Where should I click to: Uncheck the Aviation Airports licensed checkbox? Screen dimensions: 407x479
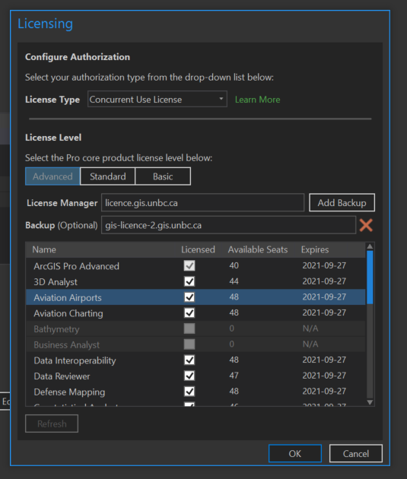[x=189, y=297]
